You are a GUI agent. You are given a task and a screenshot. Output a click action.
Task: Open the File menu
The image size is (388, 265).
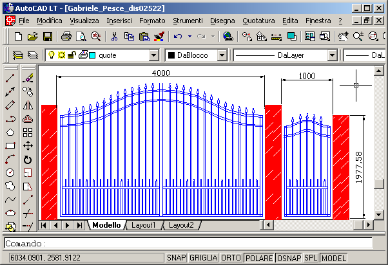pyautogui.click(x=24, y=21)
